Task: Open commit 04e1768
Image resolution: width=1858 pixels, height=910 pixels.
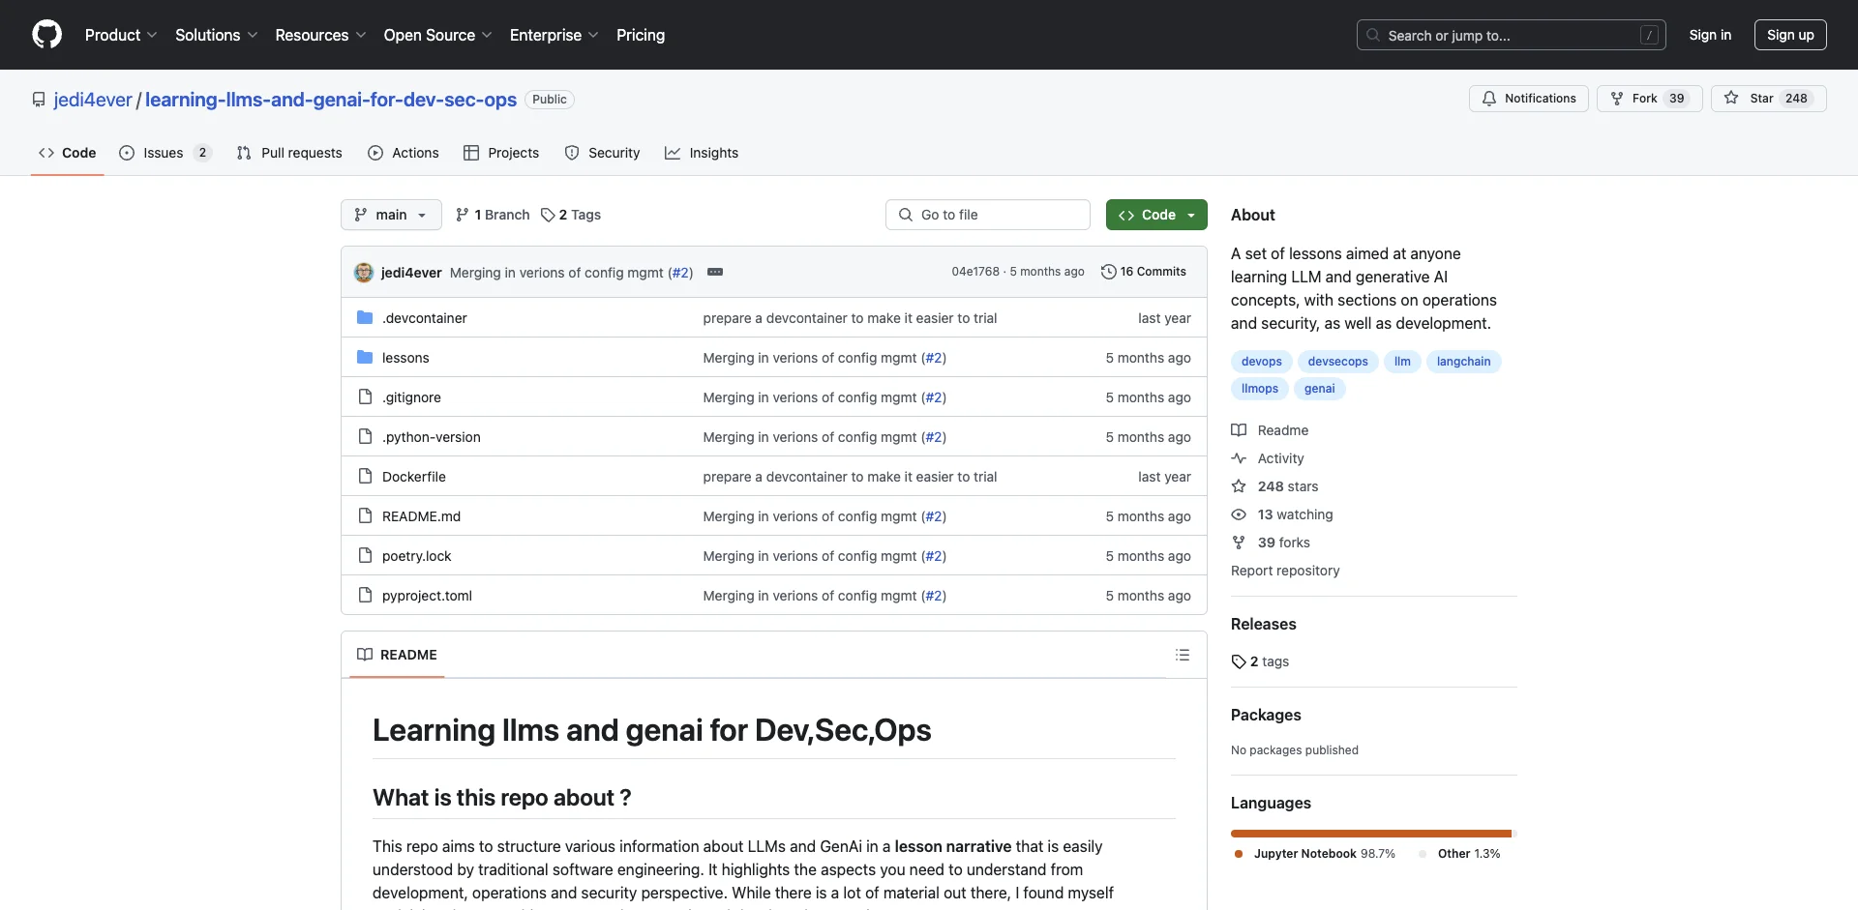Action: tap(974, 272)
